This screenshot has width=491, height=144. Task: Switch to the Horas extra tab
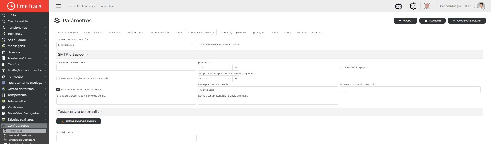coord(115,33)
